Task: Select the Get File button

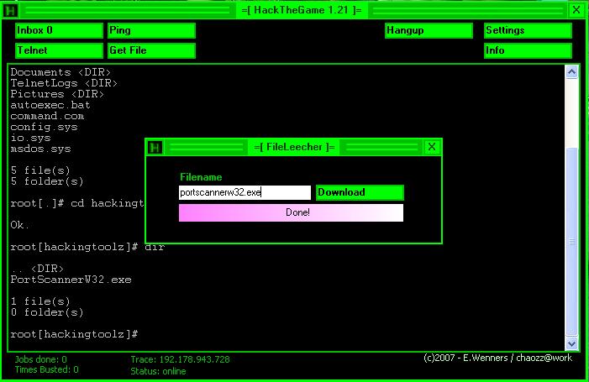Action: tap(150, 50)
